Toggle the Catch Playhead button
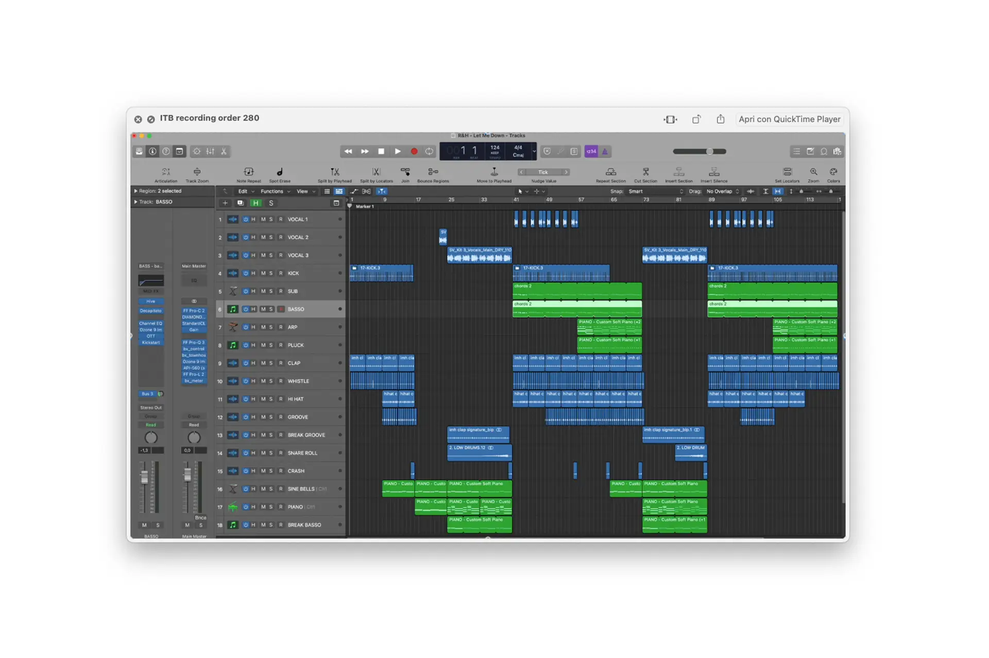Screen dimensions: 989x658 click(x=382, y=192)
